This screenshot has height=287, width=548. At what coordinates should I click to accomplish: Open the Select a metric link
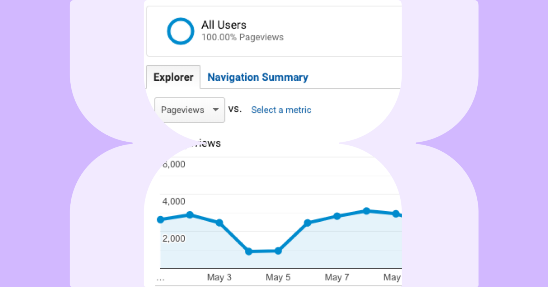[281, 110]
